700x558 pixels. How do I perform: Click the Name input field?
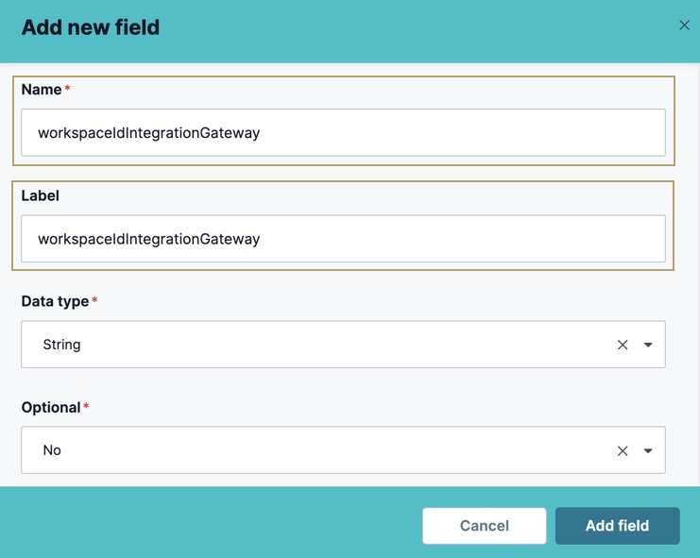(343, 132)
